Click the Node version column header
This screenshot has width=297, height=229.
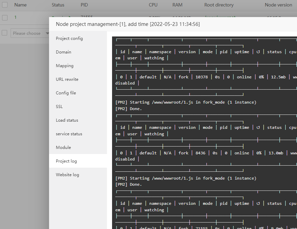[278, 5]
